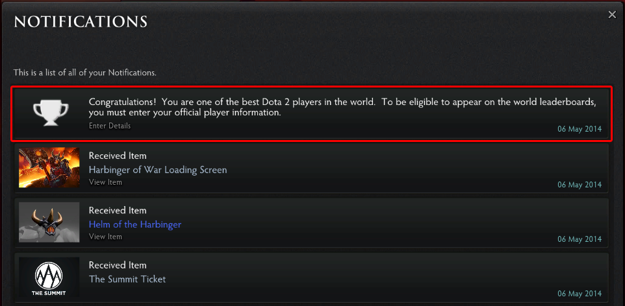Click Helm of the Harbinger item image

pos(49,222)
